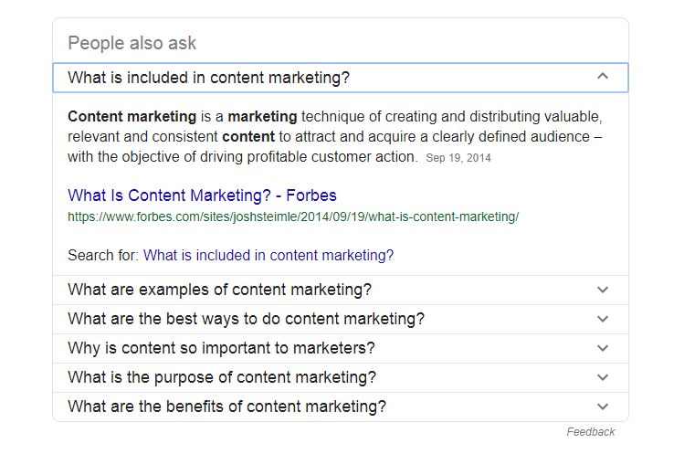Screen dimensions: 684x454
Task: Click the answer snippet starting 'Content marketing is a'
Action: point(335,137)
